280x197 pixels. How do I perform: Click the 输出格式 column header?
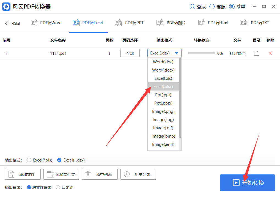coord(164,40)
